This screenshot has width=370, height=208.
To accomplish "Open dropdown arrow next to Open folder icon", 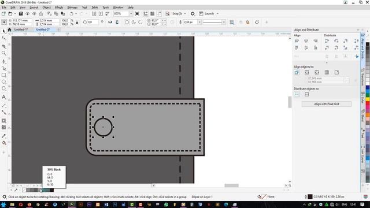I will point(14,14).
